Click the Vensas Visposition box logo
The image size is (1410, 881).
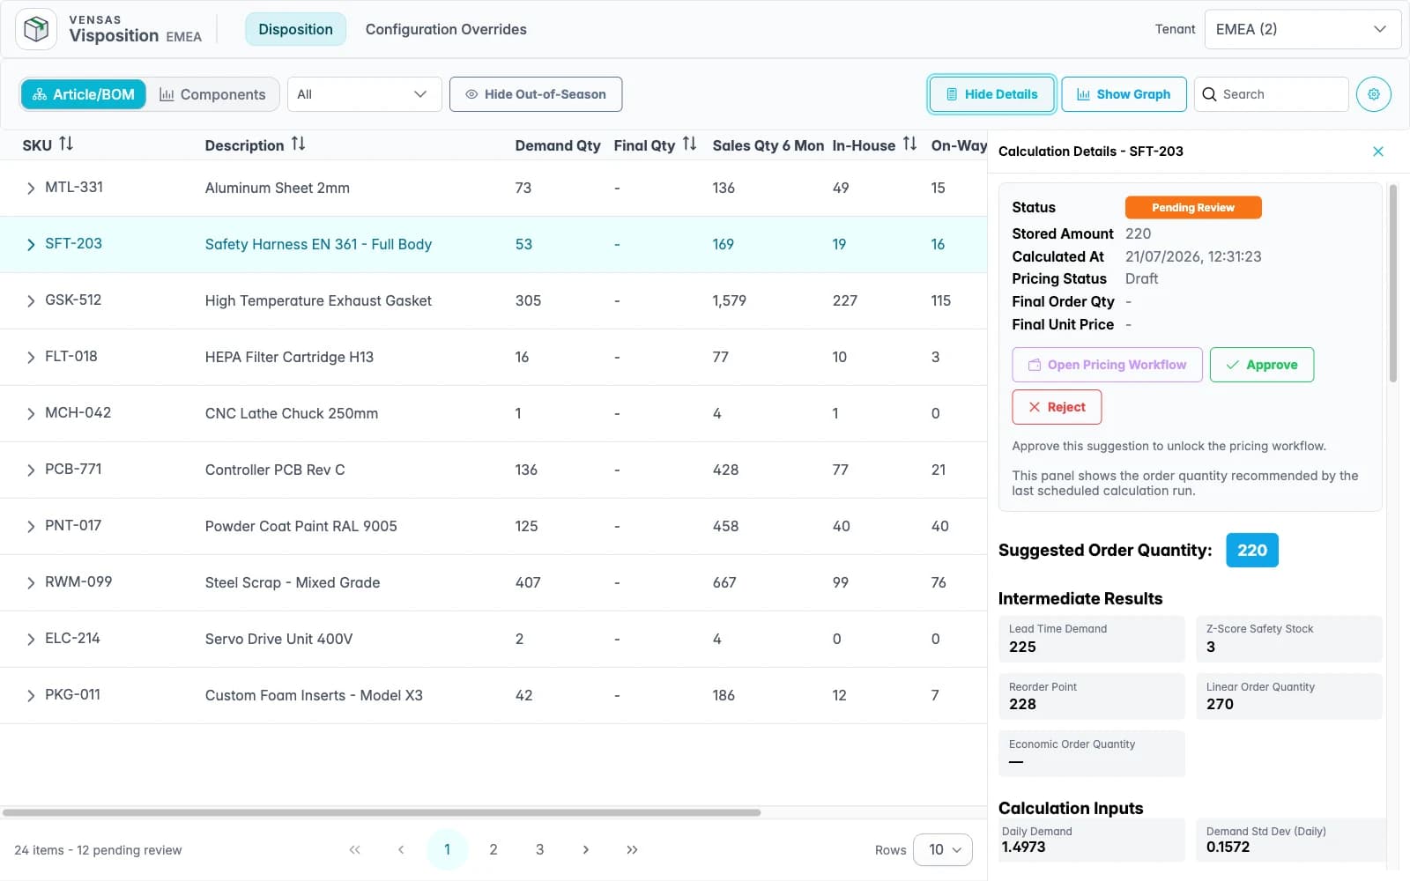[36, 29]
